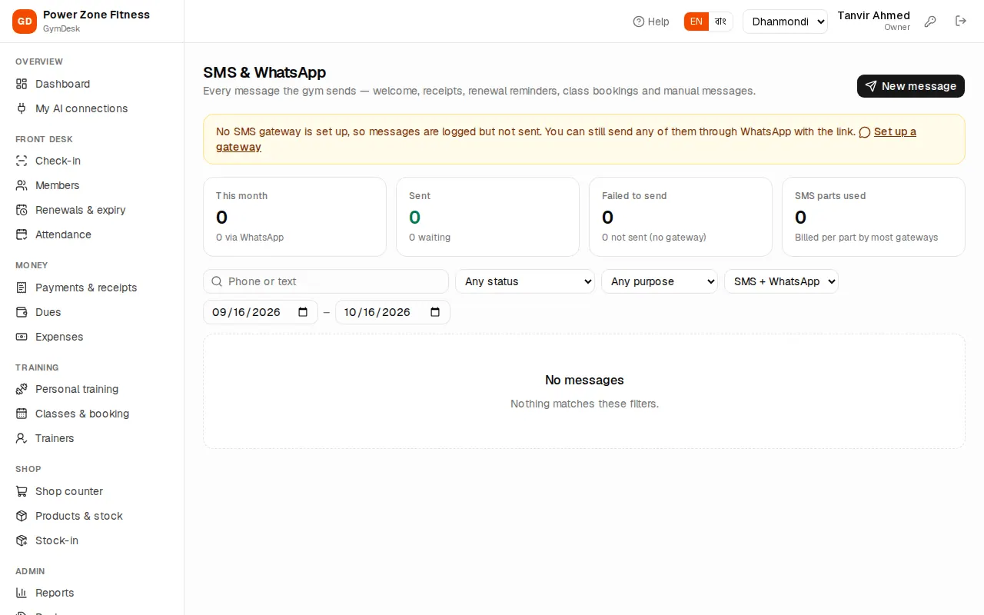Click the Trainers person icon
Image resolution: width=984 pixels, height=615 pixels.
pos(22,438)
